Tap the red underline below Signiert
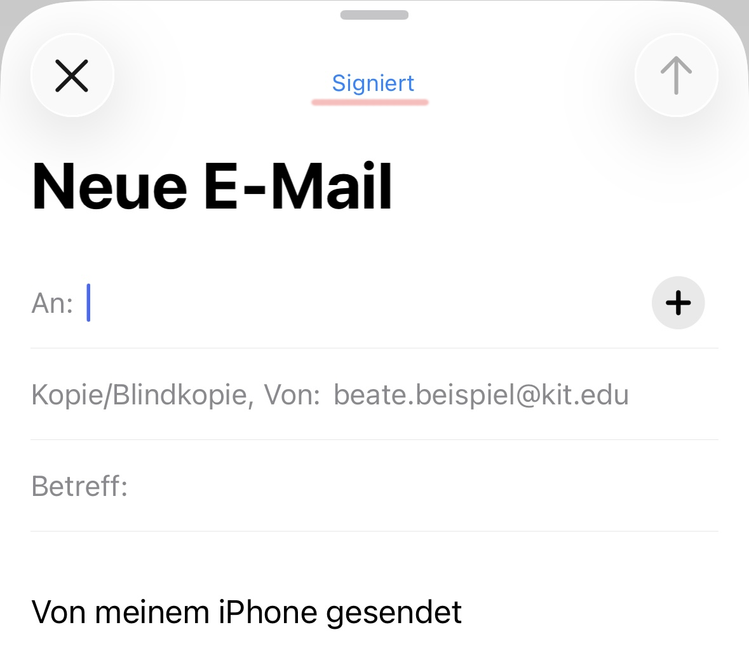The width and height of the screenshot is (749, 646). click(370, 102)
